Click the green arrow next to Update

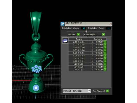click(x=78, y=34)
